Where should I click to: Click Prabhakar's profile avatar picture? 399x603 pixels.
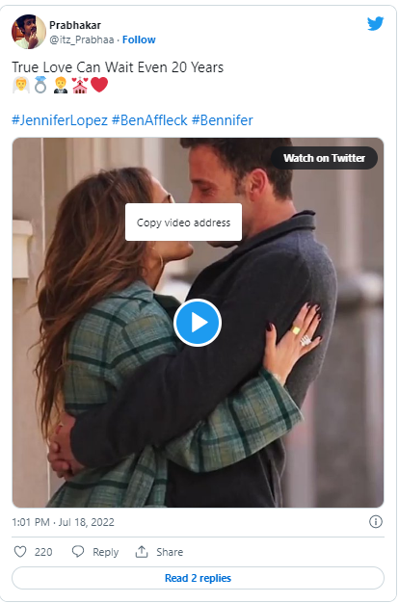pyautogui.click(x=29, y=32)
